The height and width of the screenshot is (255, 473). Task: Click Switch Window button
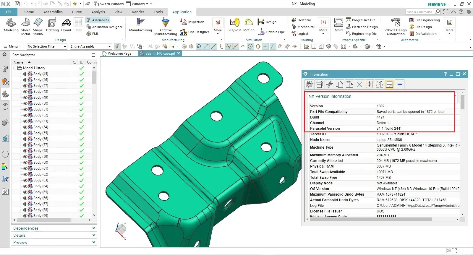coord(109,4)
